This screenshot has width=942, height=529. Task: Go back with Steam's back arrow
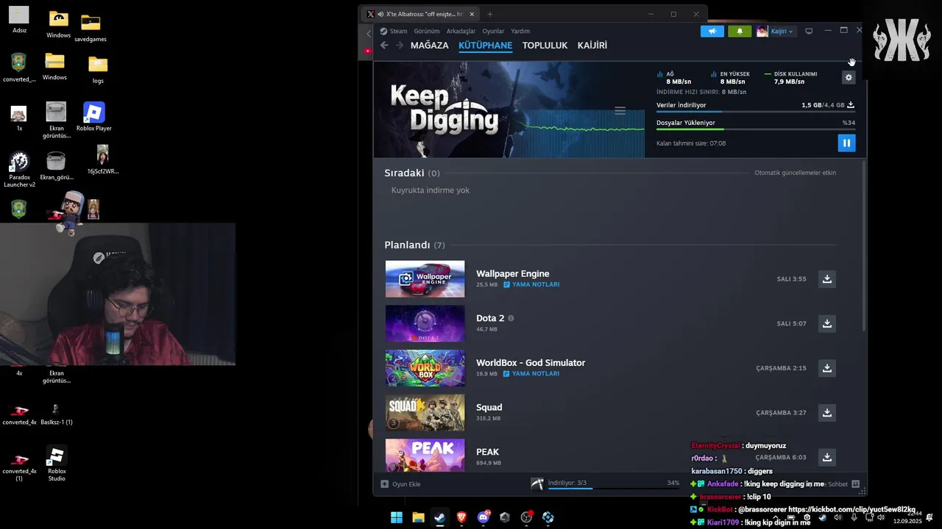(384, 46)
